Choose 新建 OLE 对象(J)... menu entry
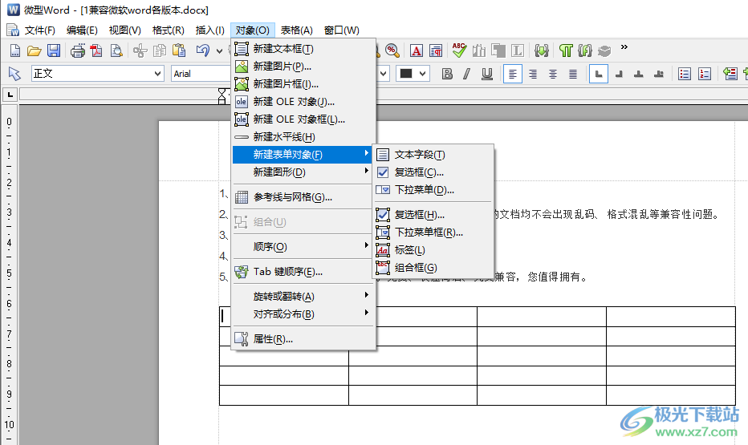 [x=303, y=102]
